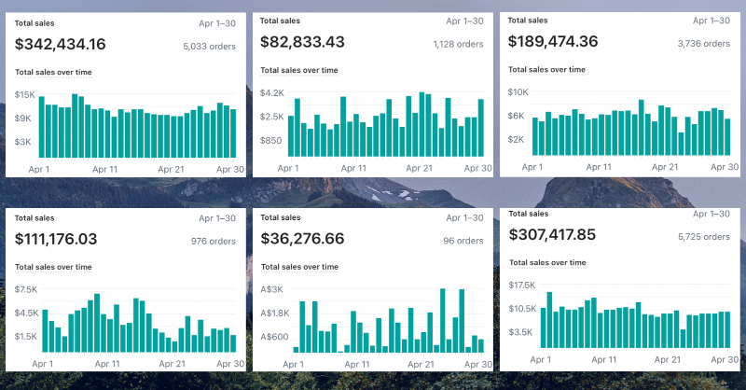
Task: Click Apr 1–30 date range in $111,176.03 card
Action: coord(217,218)
